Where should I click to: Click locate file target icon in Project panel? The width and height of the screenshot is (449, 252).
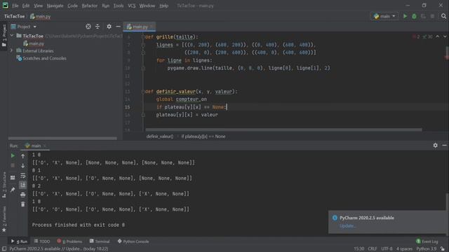pyautogui.click(x=88, y=27)
